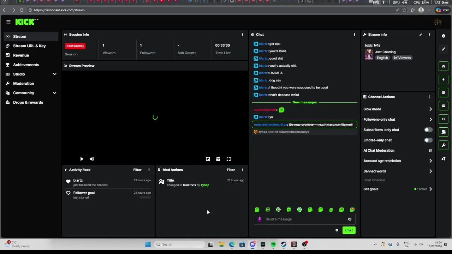452x254 pixels.
Task: Toggle channel actions widget in right rail
Action: 444,132
